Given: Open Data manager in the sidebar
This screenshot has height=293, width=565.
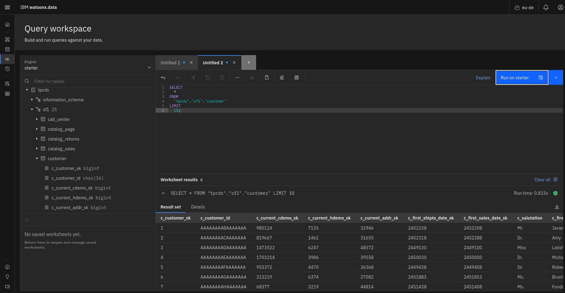Looking at the screenshot, I should click(7, 49).
